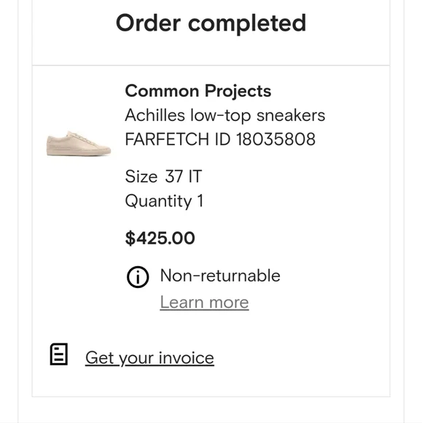Click the word Projects in brand name
The width and height of the screenshot is (422, 423).
[238, 92]
